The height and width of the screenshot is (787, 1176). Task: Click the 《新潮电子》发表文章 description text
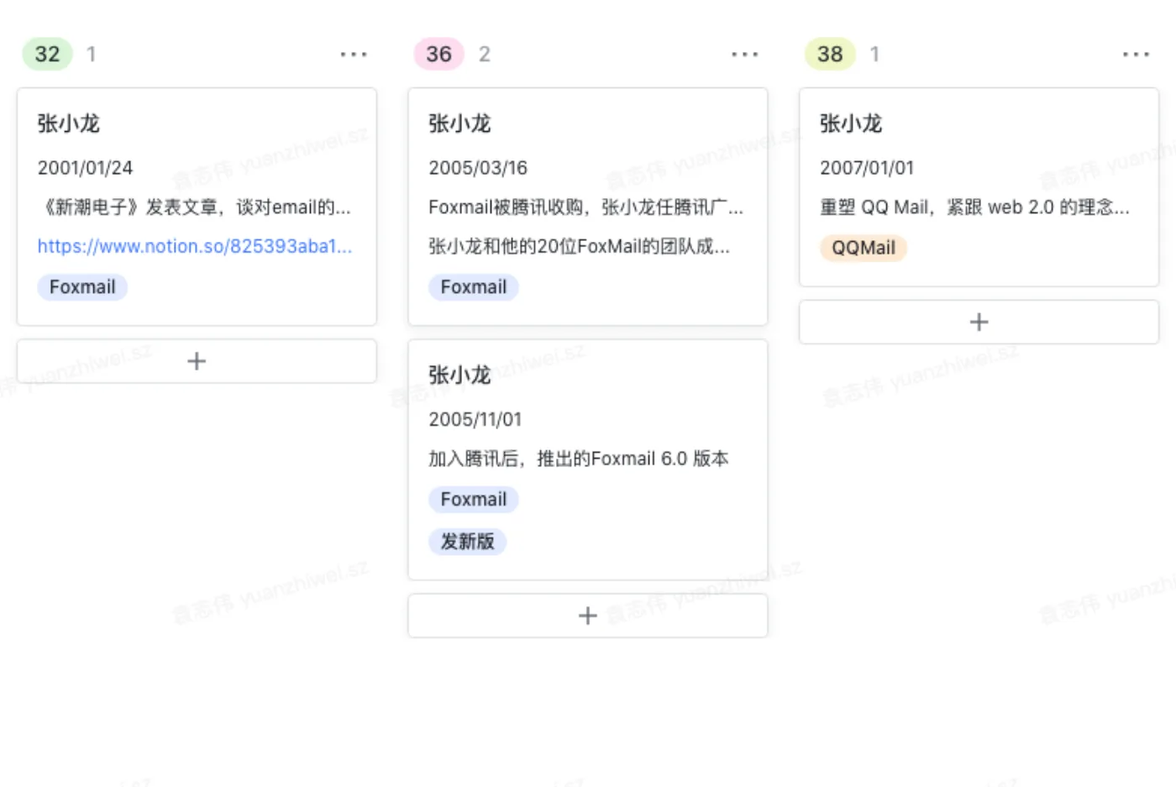(195, 207)
